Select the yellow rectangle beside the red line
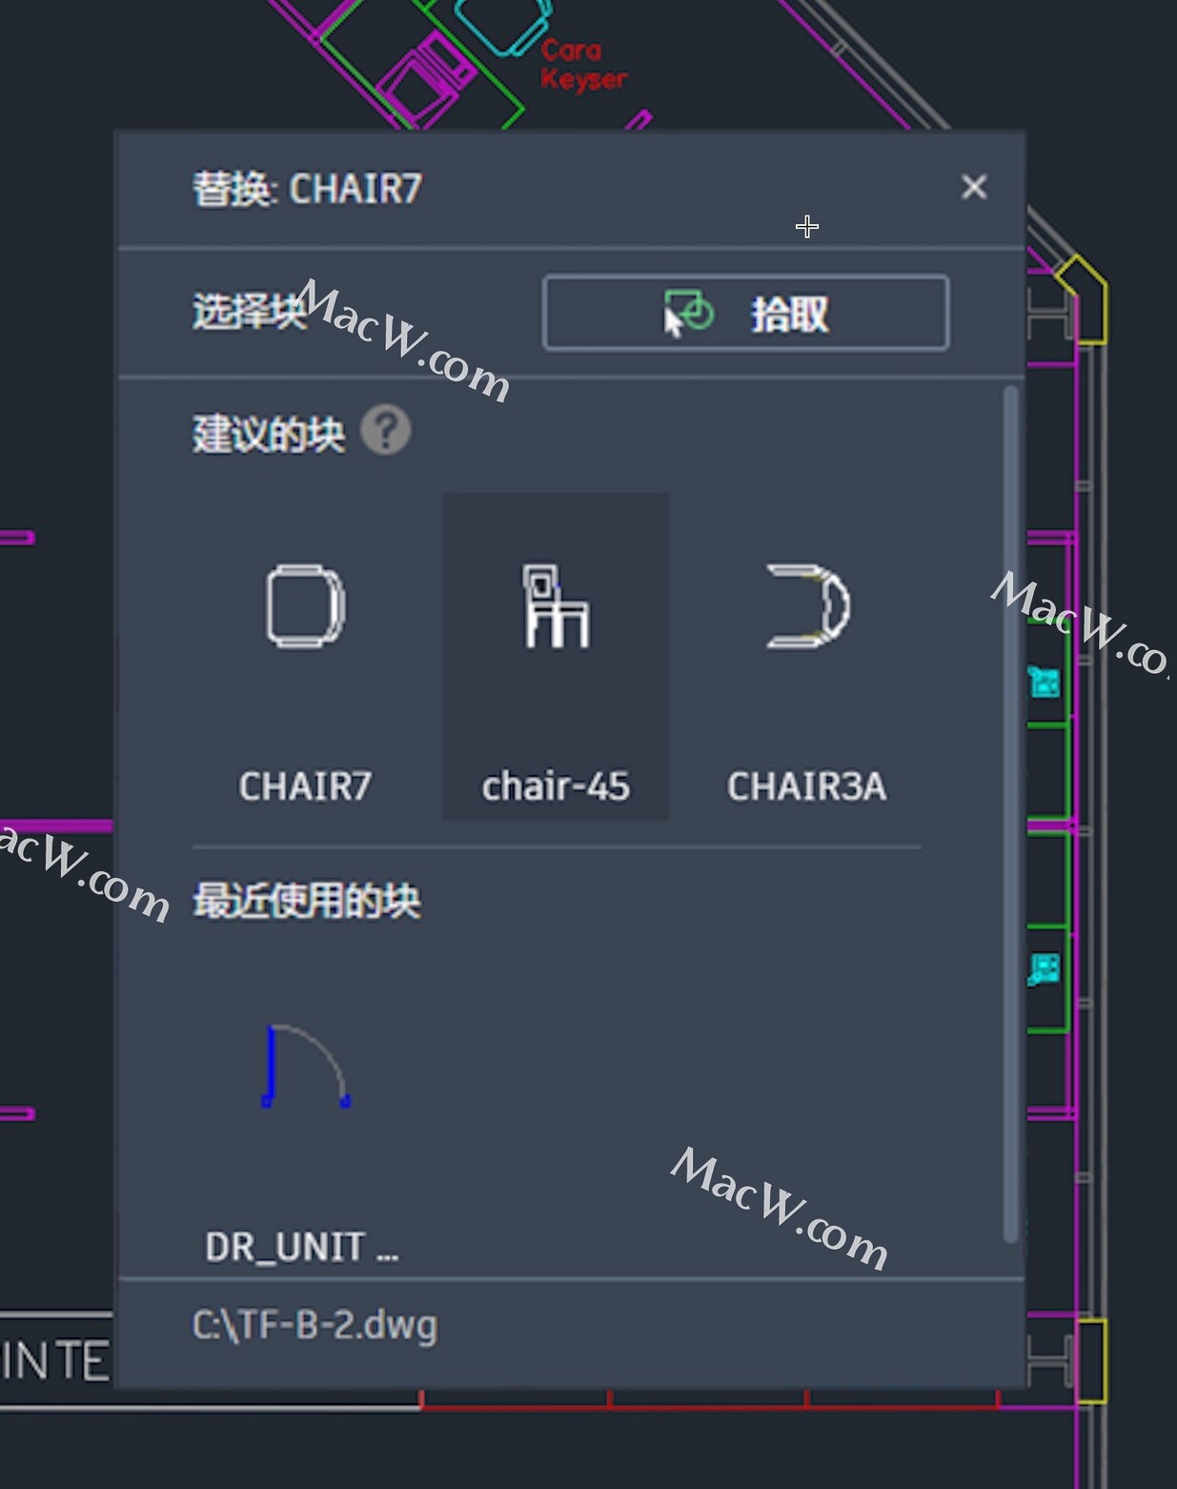 point(1092,1361)
